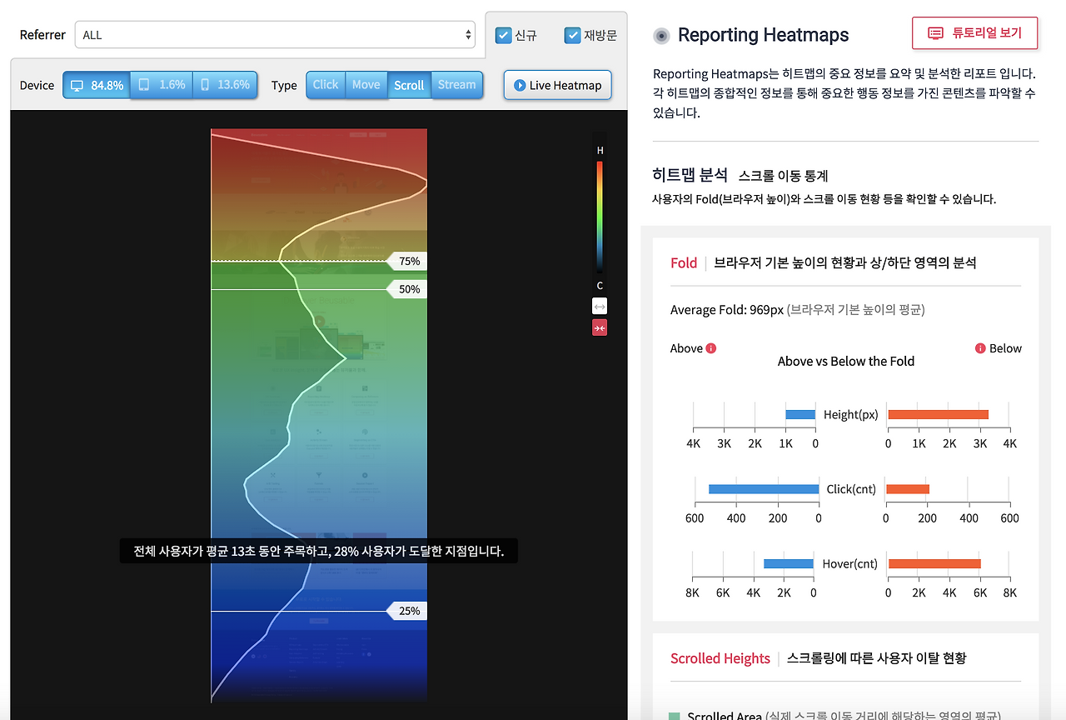Viewport: 1066px width, 720px height.
Task: Switch heatmap type to Click
Action: point(326,85)
